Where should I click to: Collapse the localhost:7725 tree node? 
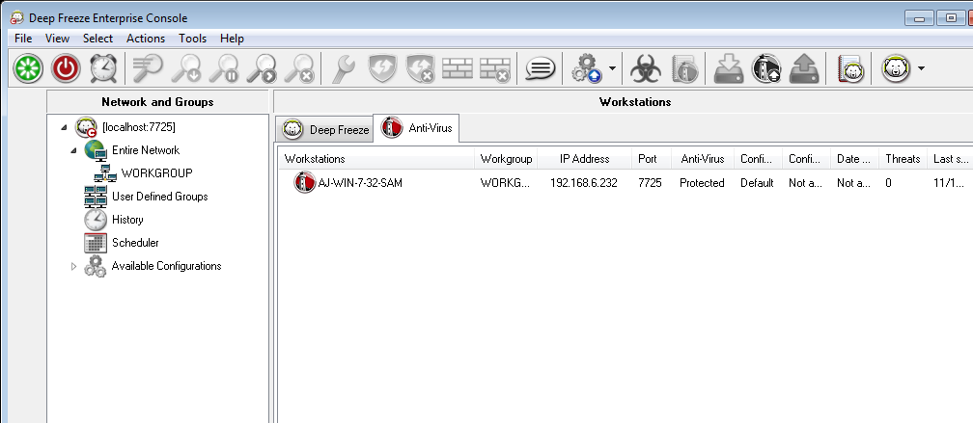point(64,127)
